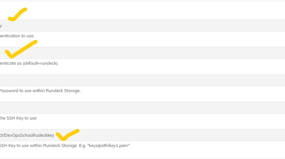Click the 'the SSH Key to use' description
Screen dimensions: 285x159
(18, 118)
